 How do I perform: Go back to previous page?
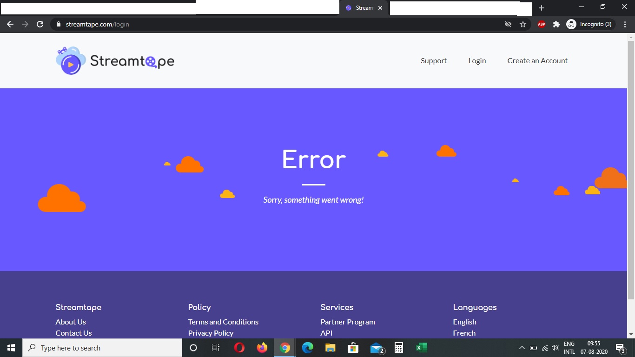pos(10,24)
